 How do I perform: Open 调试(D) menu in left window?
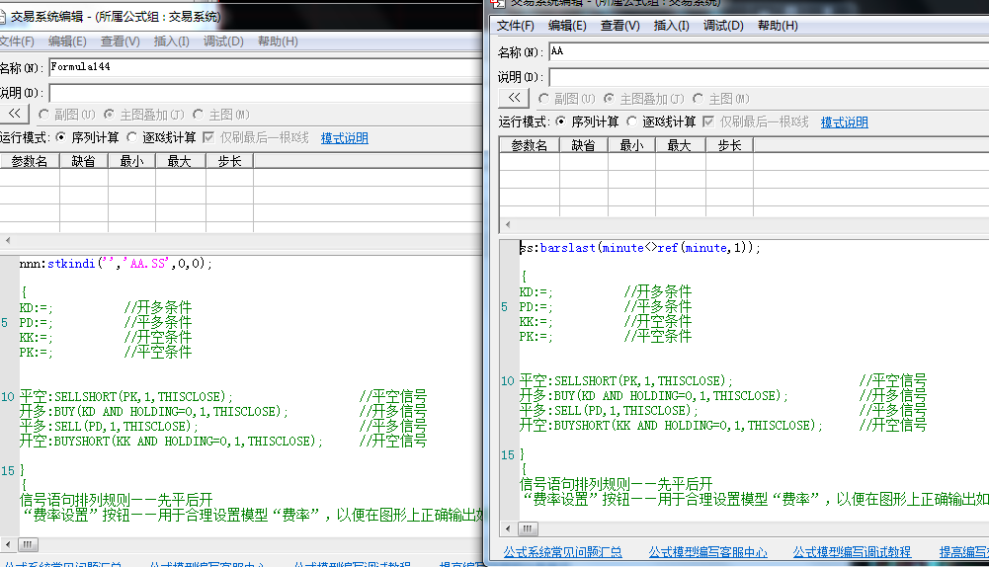pyautogui.click(x=223, y=41)
